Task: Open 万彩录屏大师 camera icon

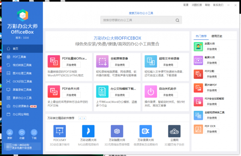Action: click(x=145, y=131)
